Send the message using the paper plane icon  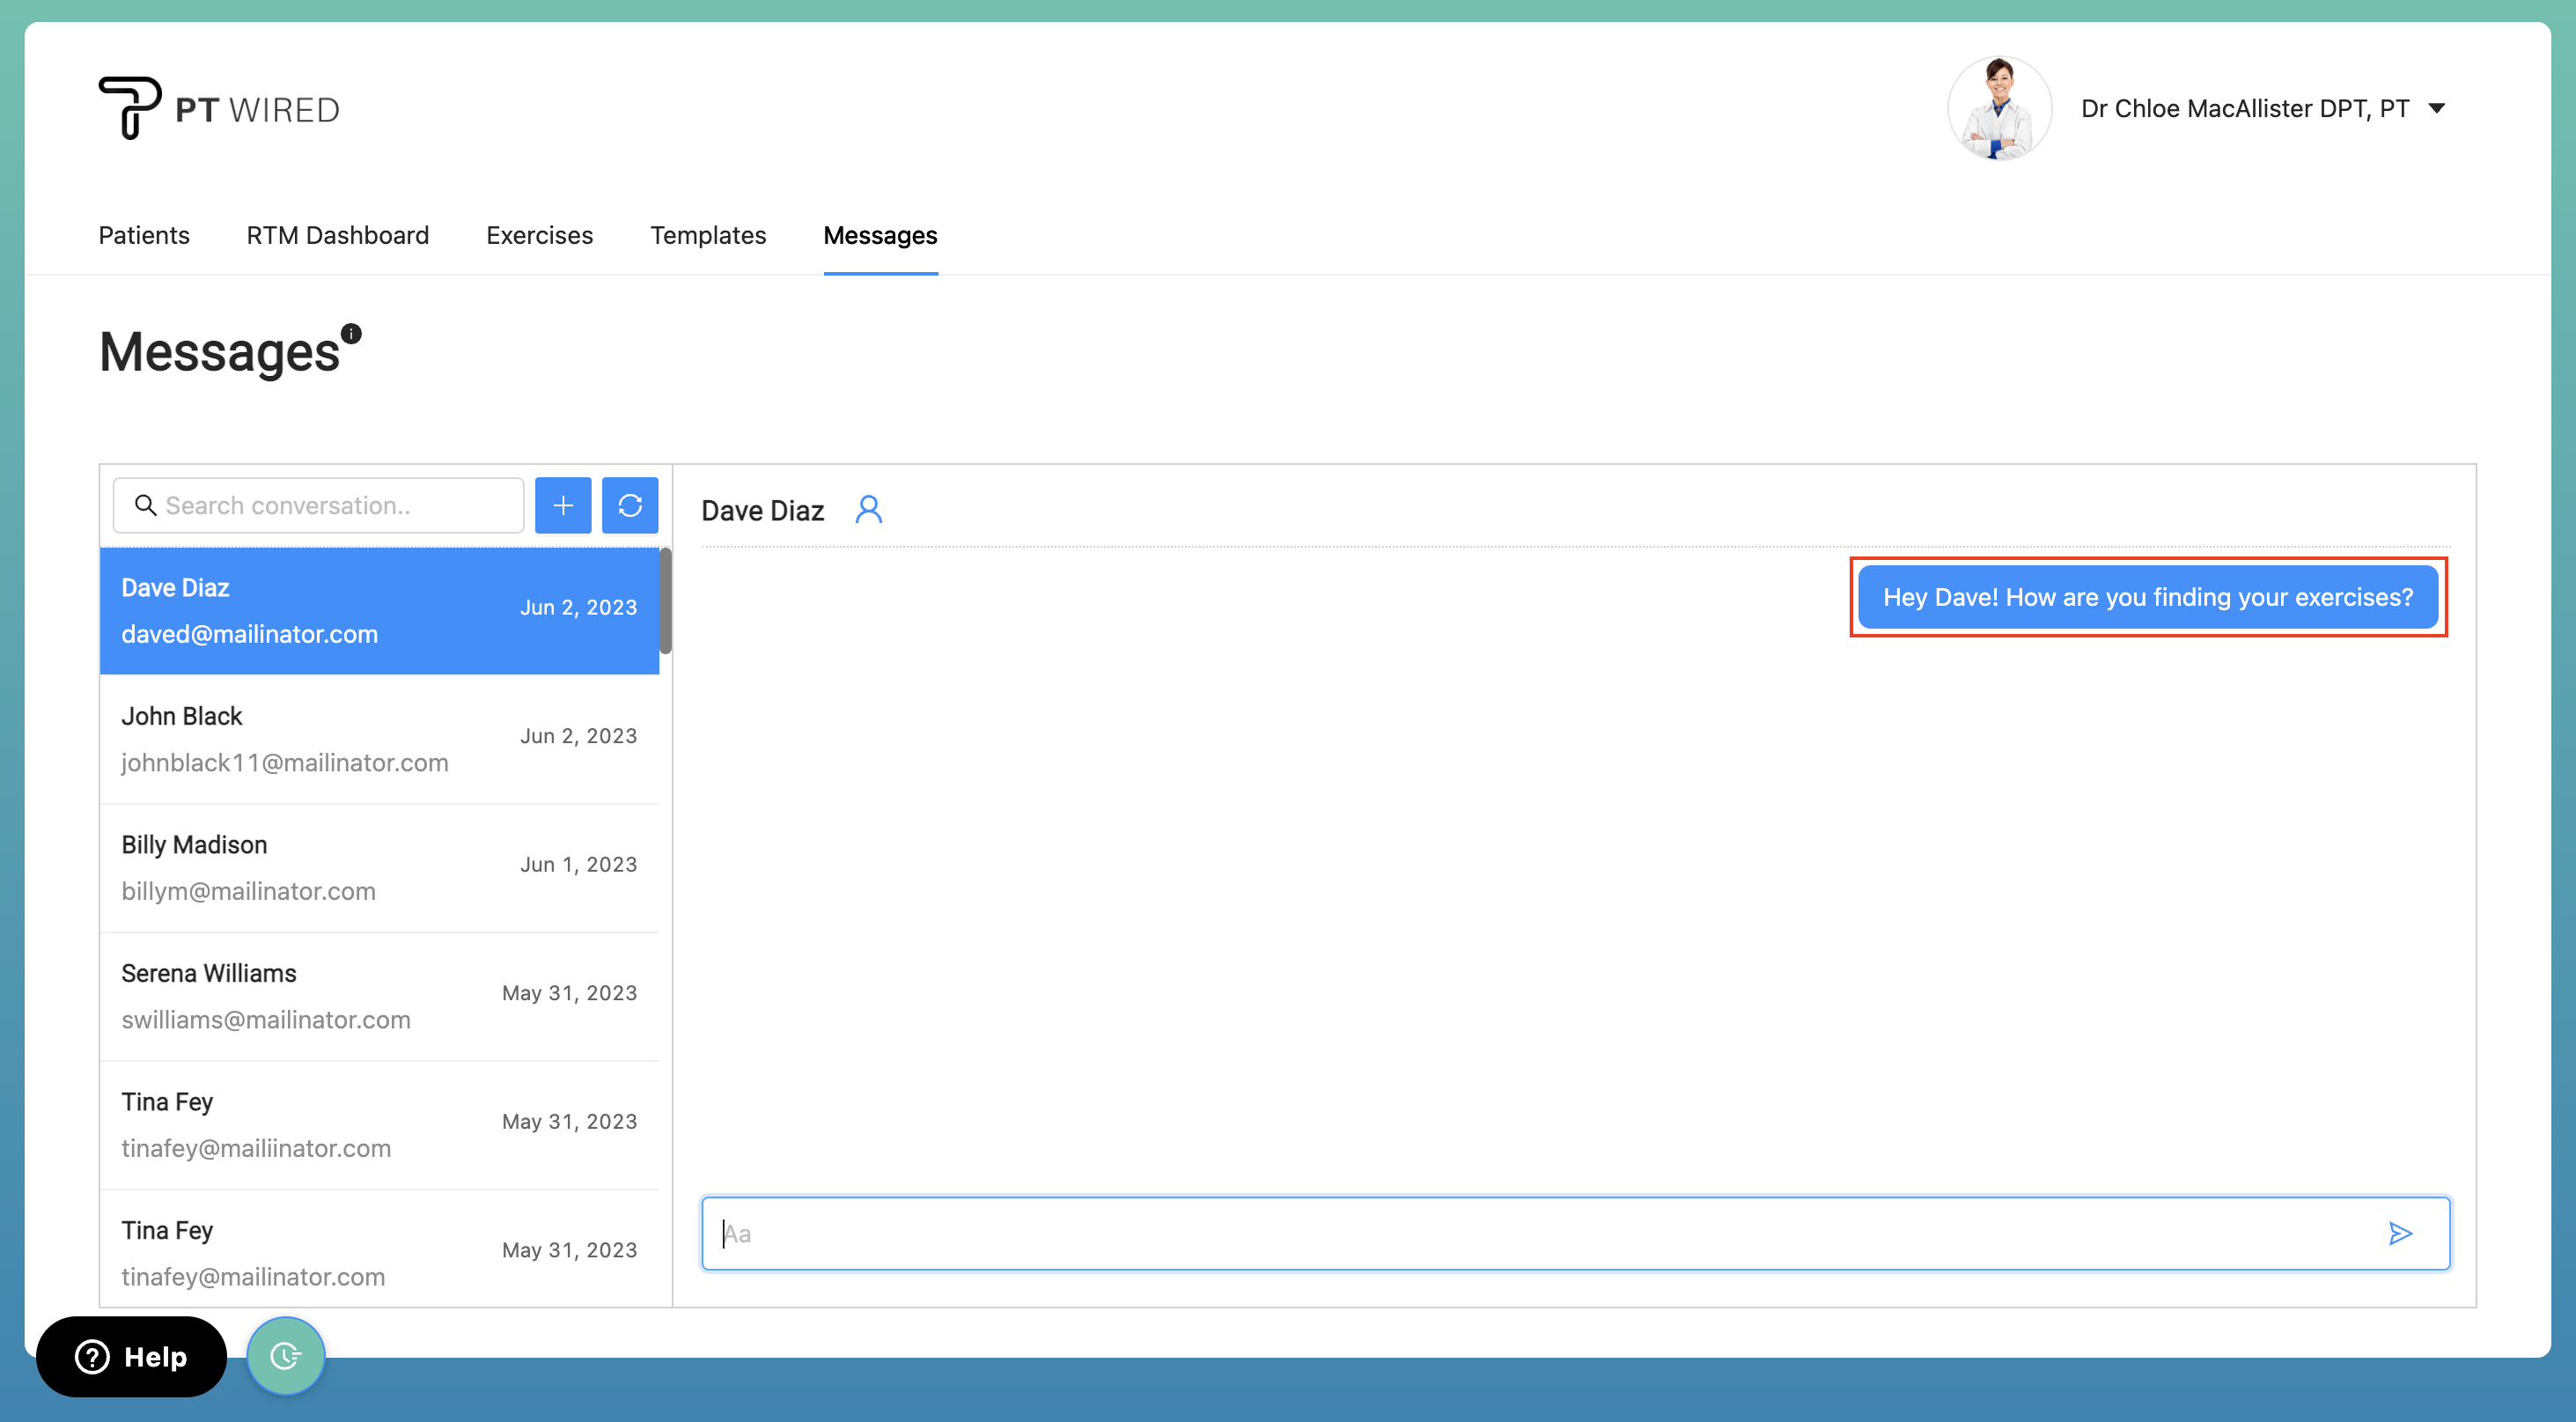coord(2400,1233)
